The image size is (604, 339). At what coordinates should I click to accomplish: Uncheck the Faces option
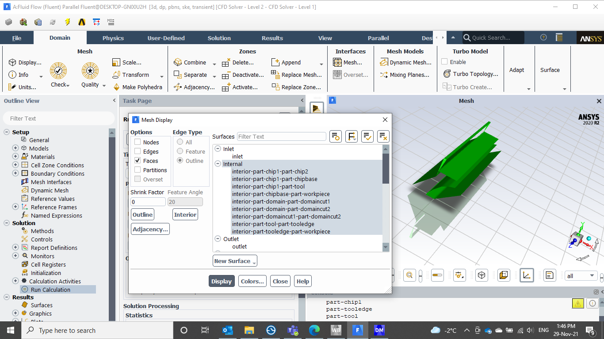coord(138,161)
